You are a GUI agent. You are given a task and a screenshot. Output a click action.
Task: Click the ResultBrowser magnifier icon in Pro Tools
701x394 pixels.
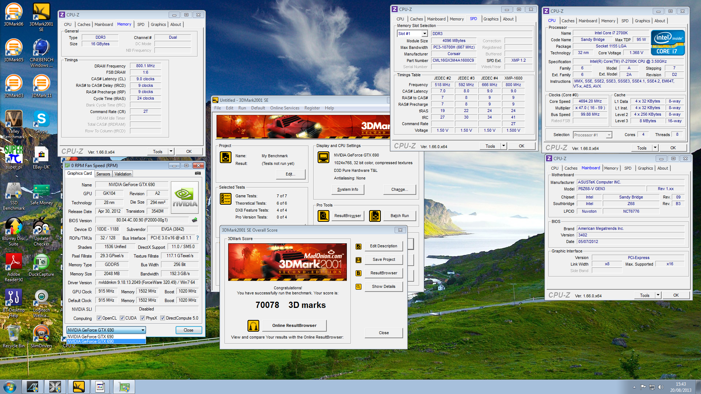(x=323, y=216)
